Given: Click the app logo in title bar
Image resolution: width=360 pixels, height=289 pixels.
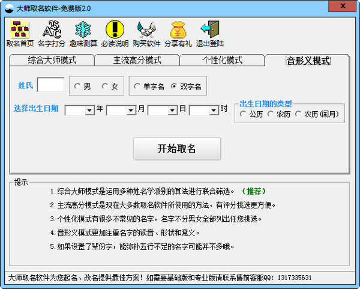Looking at the screenshot, I should click(9, 8).
